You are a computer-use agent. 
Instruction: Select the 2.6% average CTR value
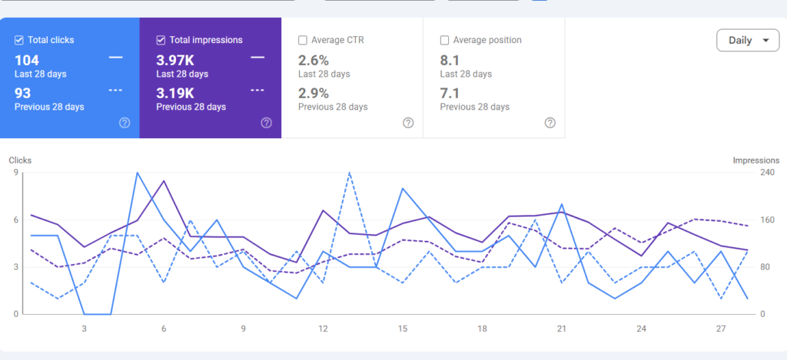[314, 61]
